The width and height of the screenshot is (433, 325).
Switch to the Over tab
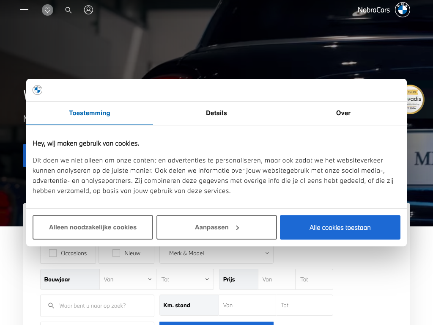tap(343, 113)
